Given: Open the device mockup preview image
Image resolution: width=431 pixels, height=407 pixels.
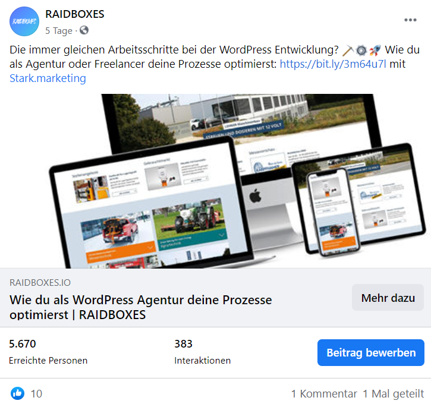Looking at the screenshot, I should coord(215,181).
